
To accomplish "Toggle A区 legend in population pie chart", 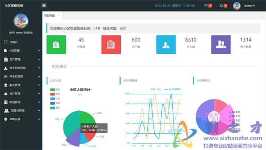I will [55, 90].
